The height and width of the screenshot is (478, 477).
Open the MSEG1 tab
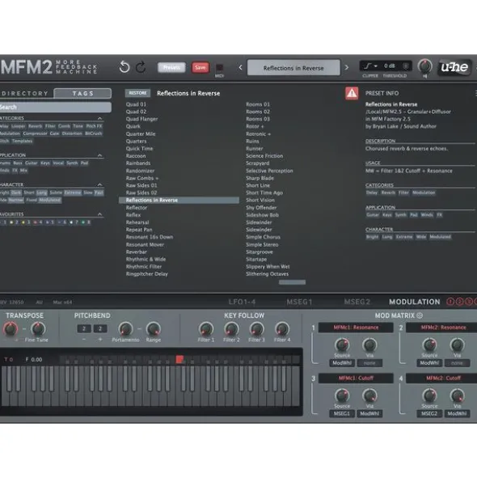[299, 302]
